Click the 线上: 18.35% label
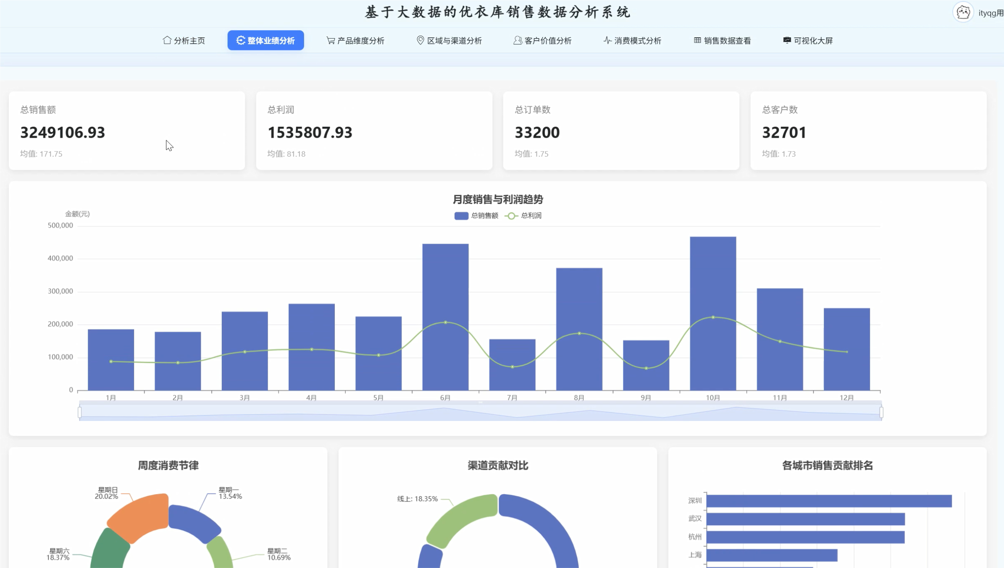The height and width of the screenshot is (568, 1004). (x=418, y=499)
